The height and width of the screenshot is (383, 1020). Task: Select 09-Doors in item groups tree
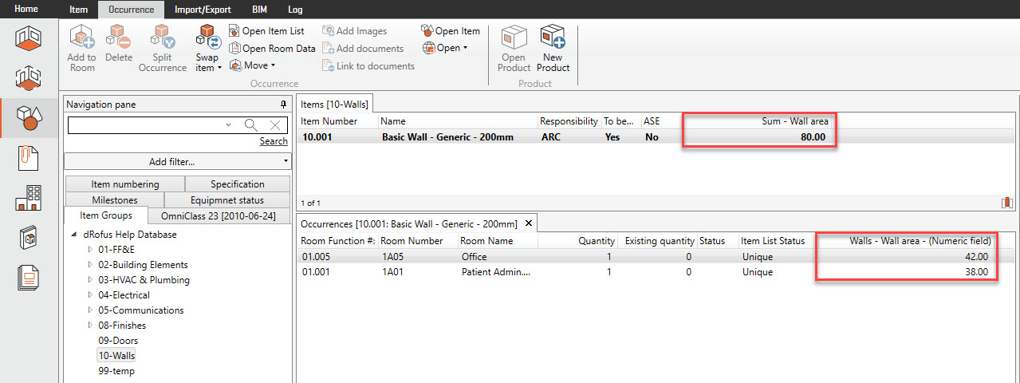(118, 341)
